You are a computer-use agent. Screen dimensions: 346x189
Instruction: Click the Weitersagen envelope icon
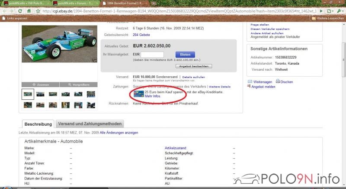pos(250,81)
